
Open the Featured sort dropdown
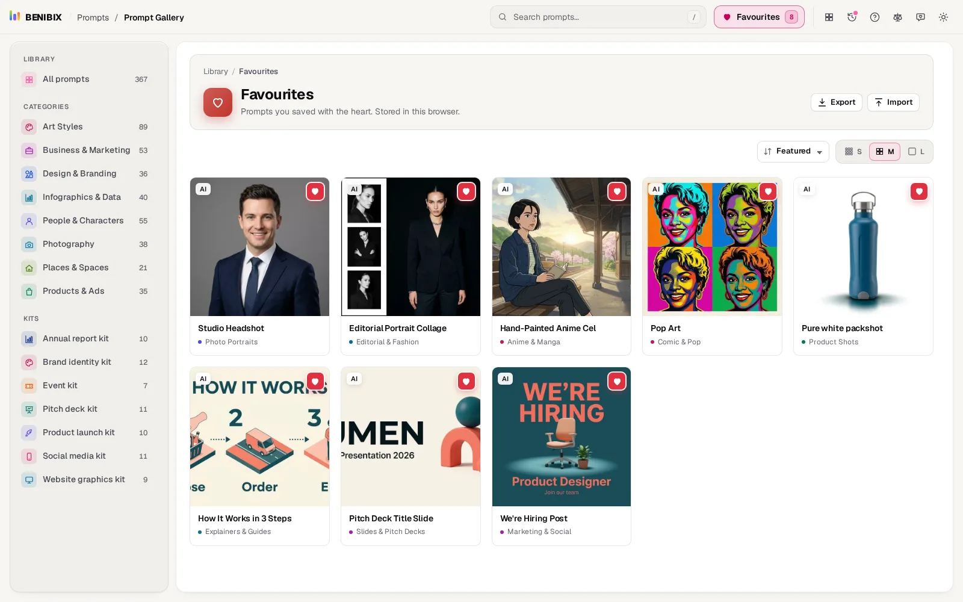pos(793,152)
